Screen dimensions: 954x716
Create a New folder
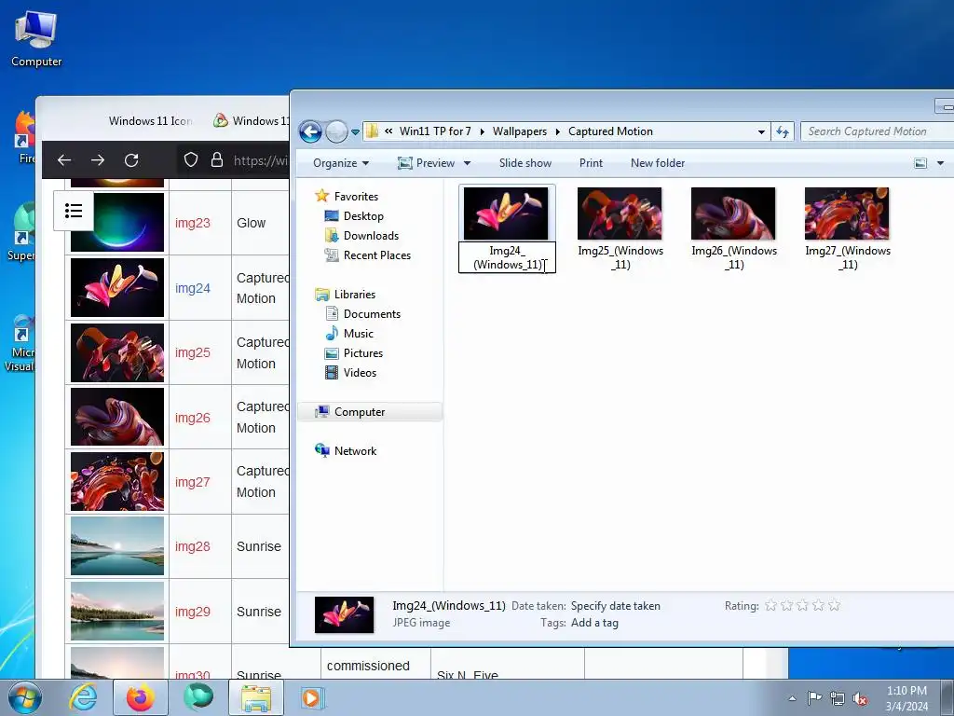click(x=658, y=163)
